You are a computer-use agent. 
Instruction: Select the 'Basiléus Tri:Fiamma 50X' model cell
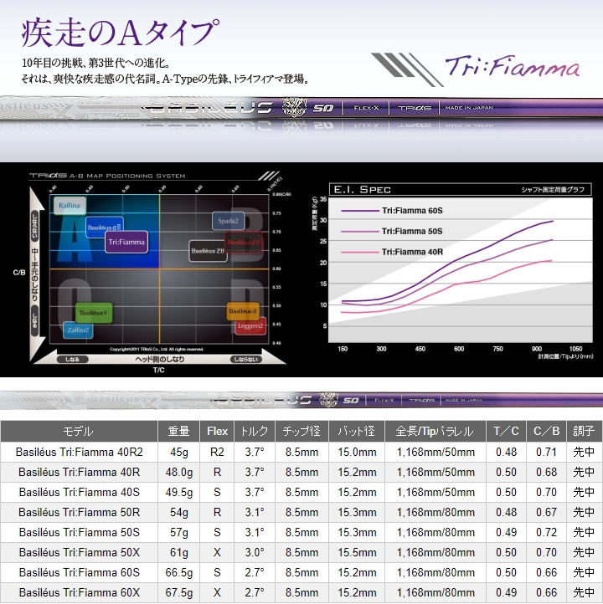(x=79, y=552)
